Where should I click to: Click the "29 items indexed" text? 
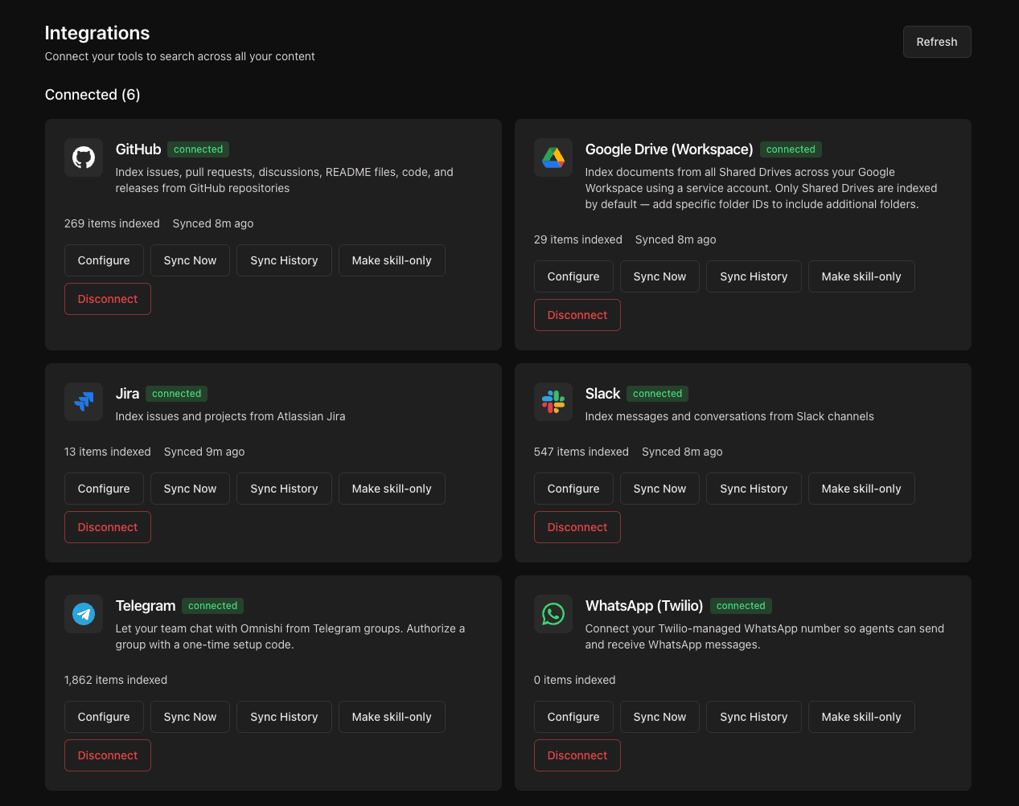(x=578, y=239)
